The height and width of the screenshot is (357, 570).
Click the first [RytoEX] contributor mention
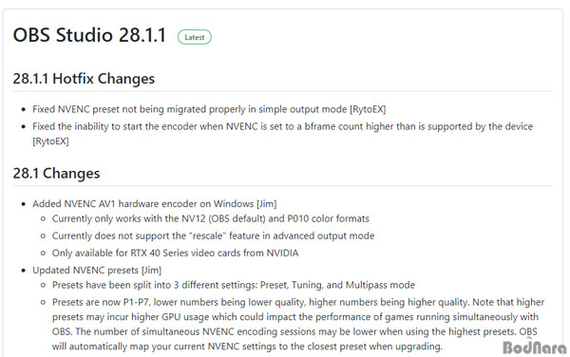click(368, 109)
